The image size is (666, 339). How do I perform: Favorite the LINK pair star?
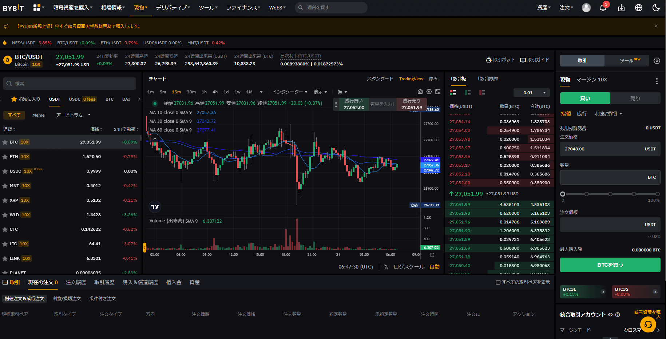[x=5, y=259]
